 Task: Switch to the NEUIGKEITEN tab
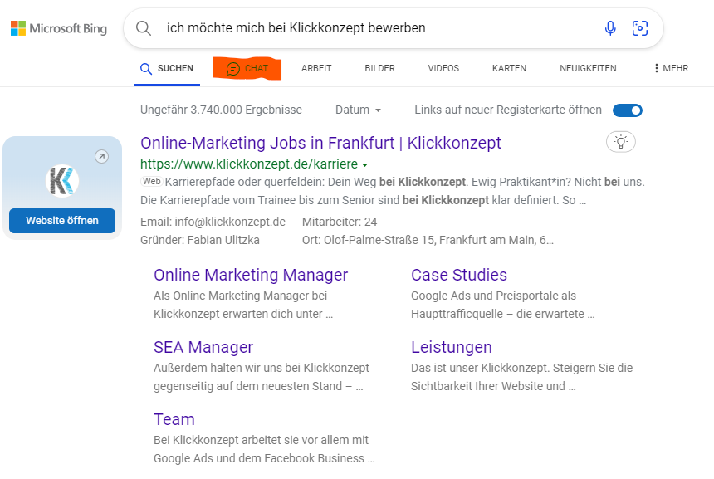tap(588, 68)
